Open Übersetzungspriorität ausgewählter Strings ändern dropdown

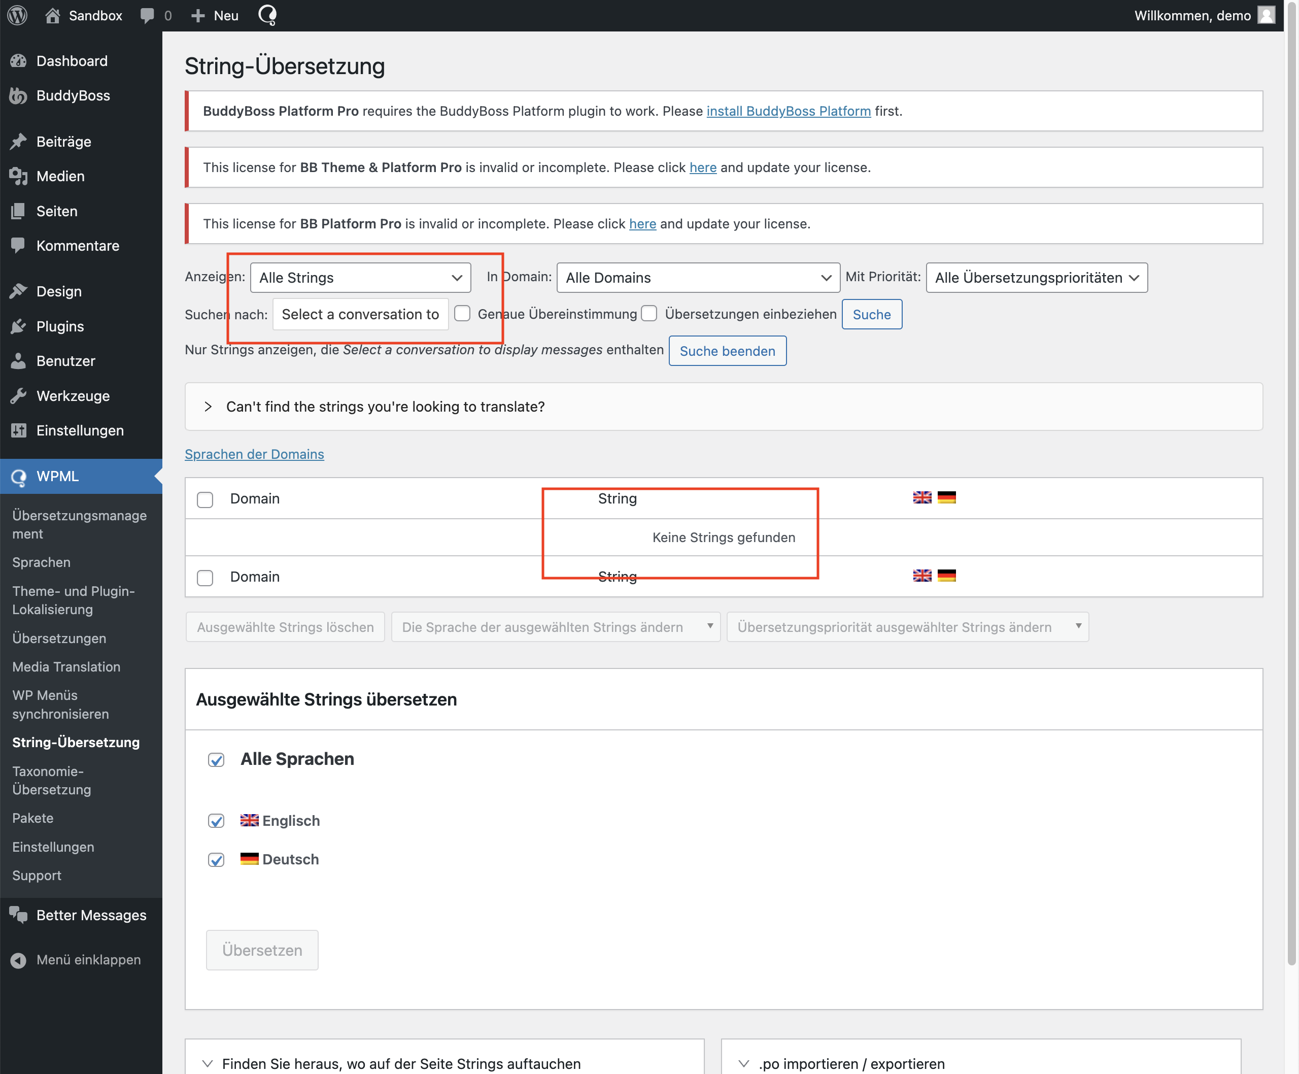(908, 627)
